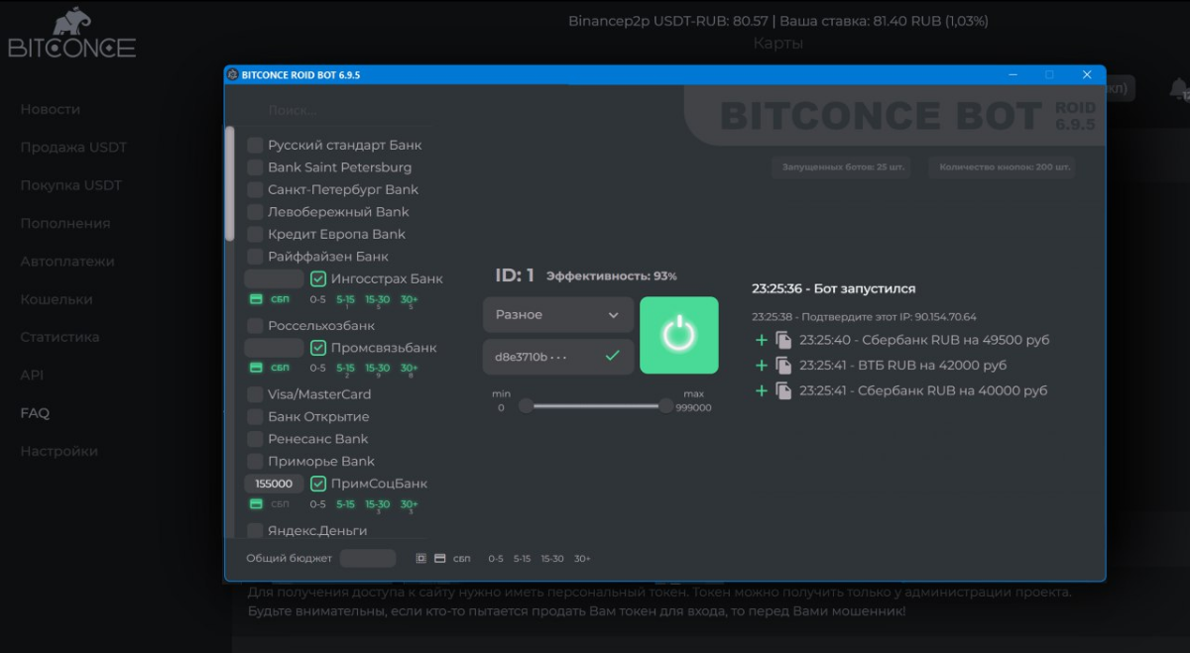
Task: Click the max slider handle at 999000
Action: tap(666, 405)
